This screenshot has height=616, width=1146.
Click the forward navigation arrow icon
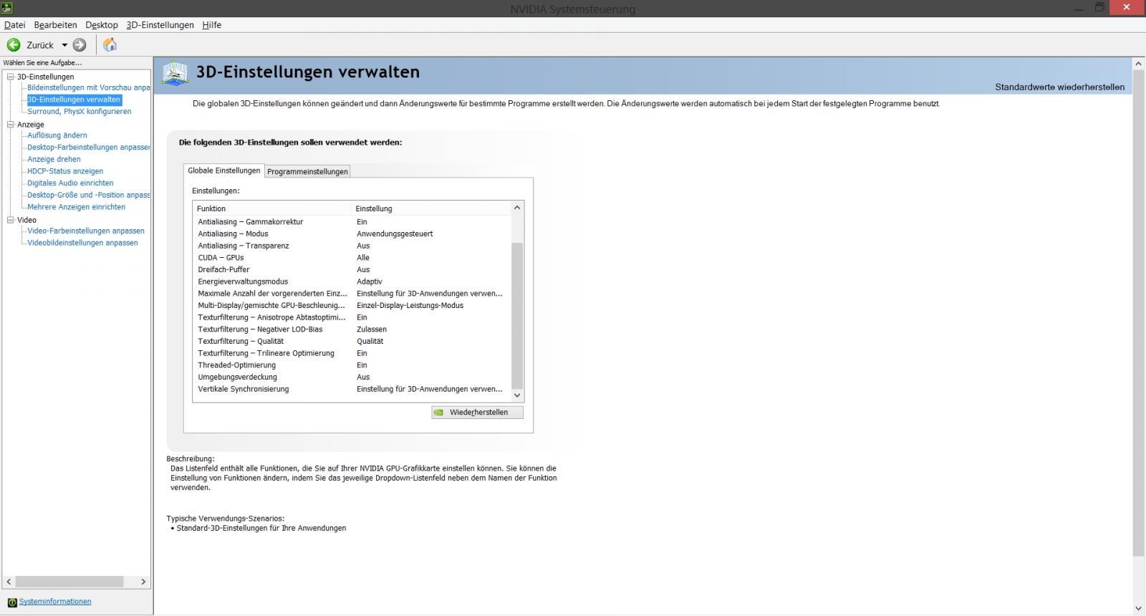80,45
